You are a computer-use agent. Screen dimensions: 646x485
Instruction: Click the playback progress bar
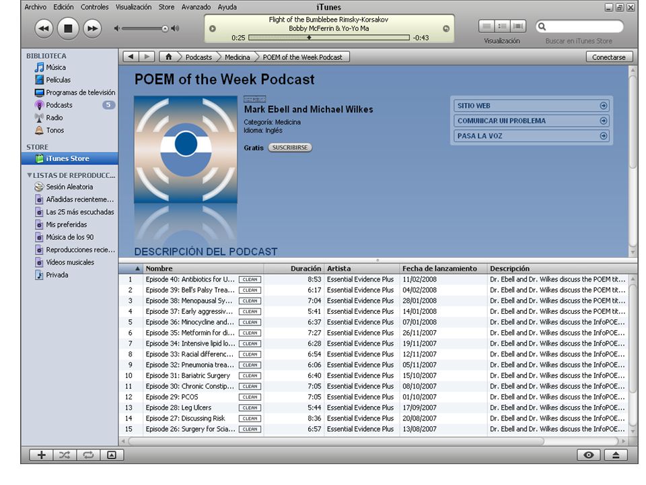(329, 38)
